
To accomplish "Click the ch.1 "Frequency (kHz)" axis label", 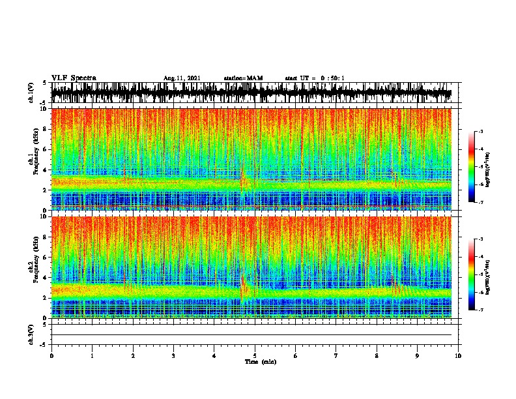I will click(x=36, y=151).
